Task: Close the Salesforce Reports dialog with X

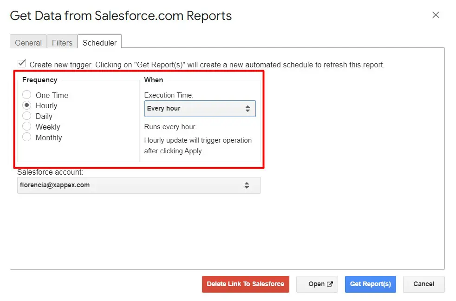Action: (436, 15)
